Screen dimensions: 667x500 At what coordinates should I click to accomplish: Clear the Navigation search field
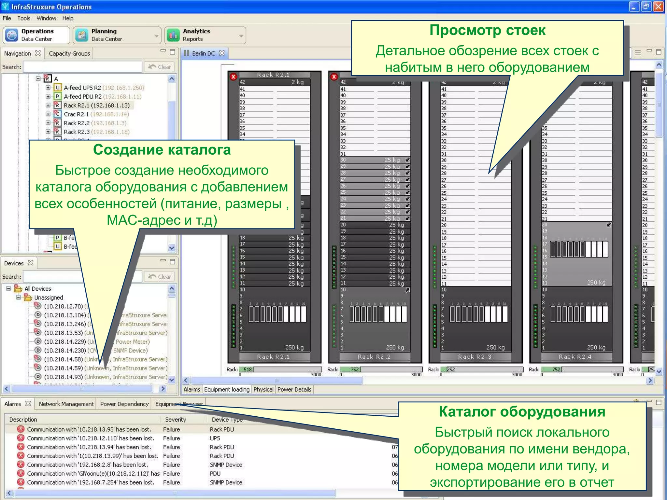[x=160, y=67]
